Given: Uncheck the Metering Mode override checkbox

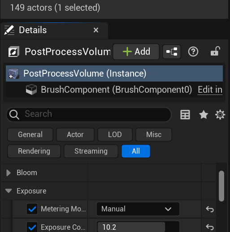Looking at the screenshot, I should tap(32, 209).
